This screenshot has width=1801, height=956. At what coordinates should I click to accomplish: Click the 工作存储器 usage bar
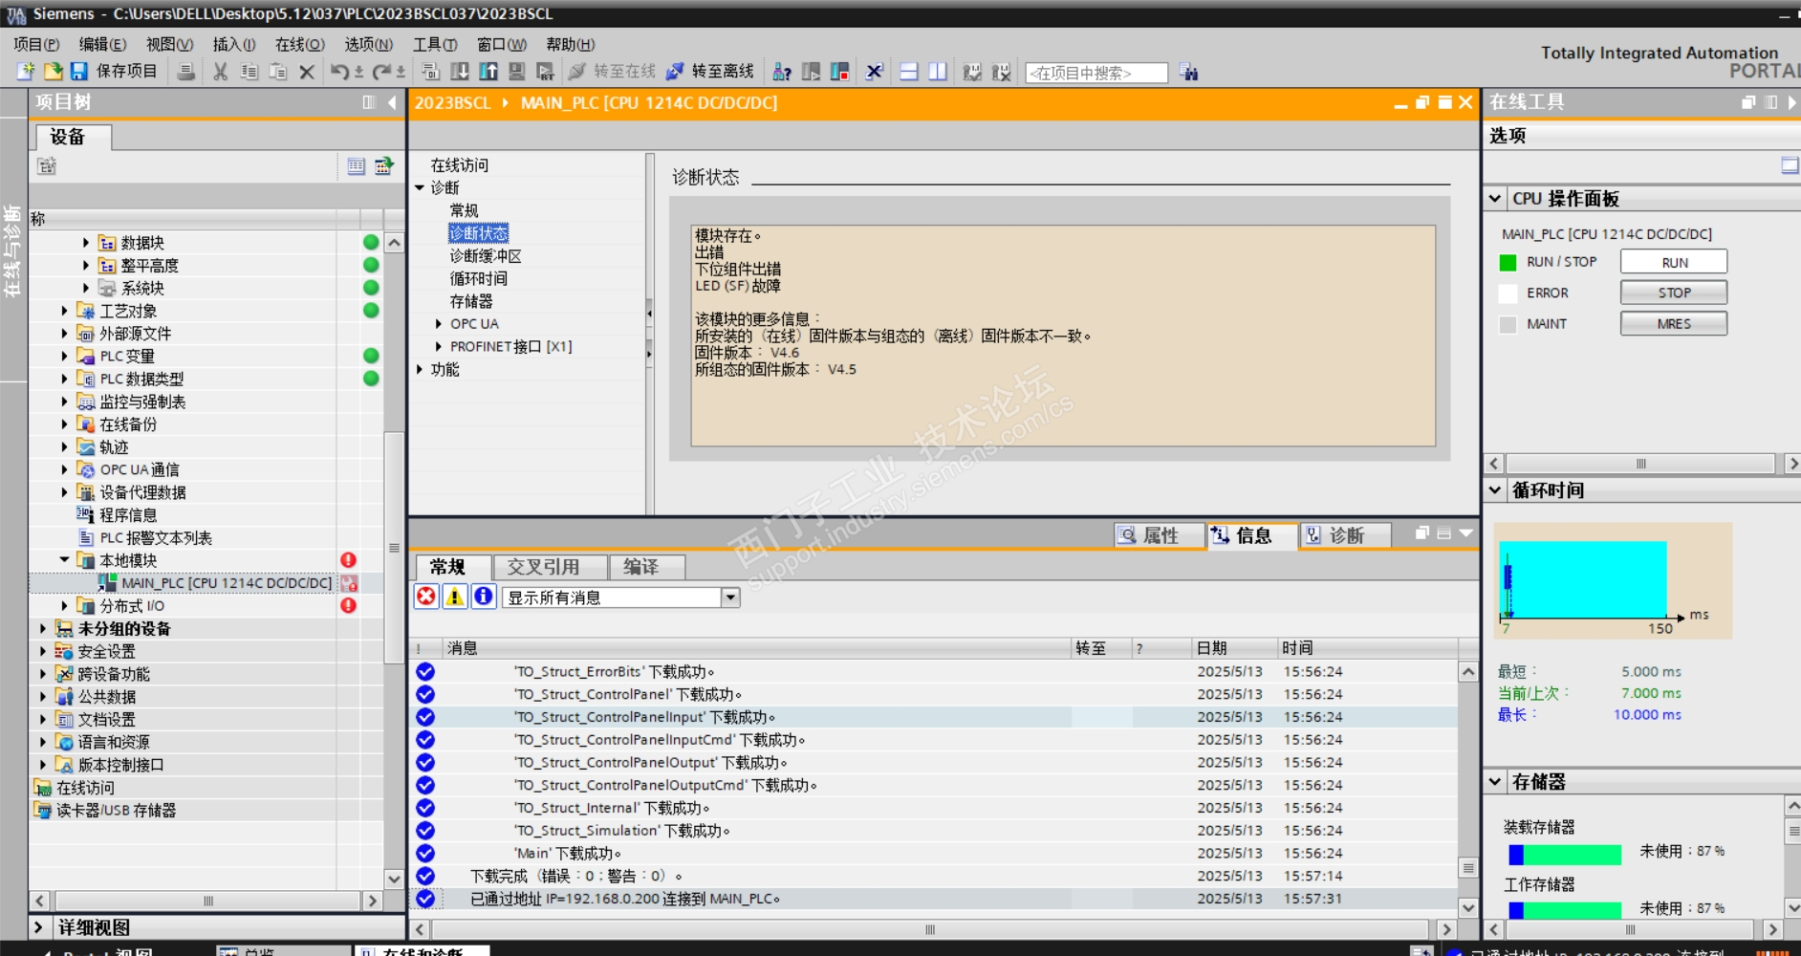(x=1565, y=910)
